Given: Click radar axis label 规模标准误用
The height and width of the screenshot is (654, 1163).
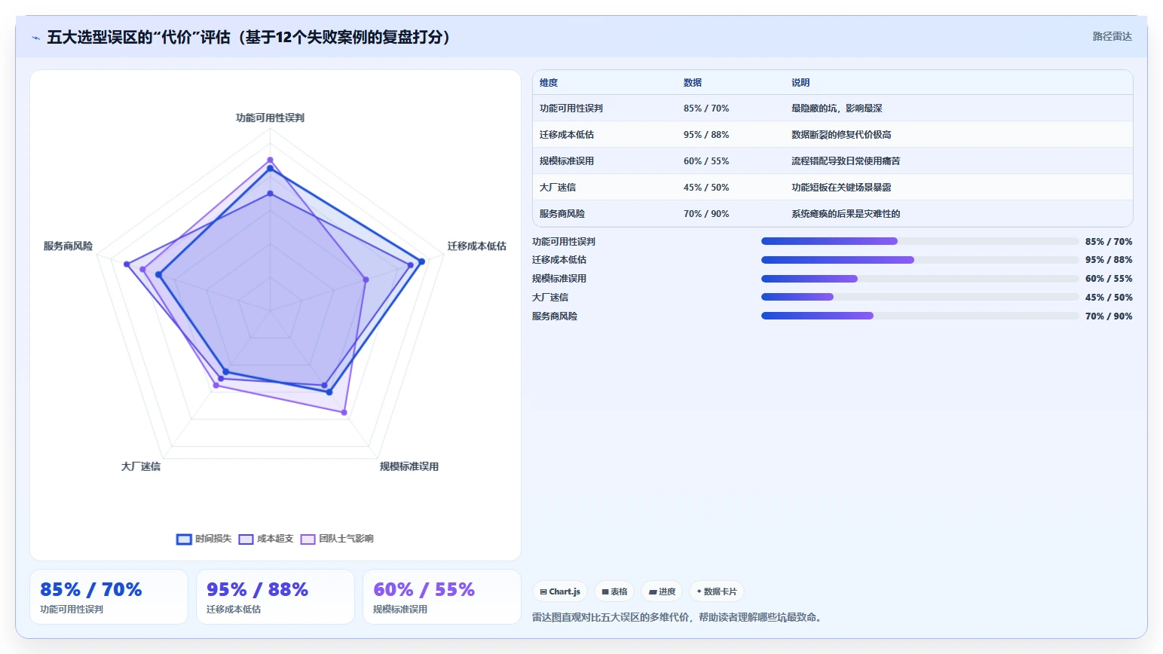Looking at the screenshot, I should 409,467.
